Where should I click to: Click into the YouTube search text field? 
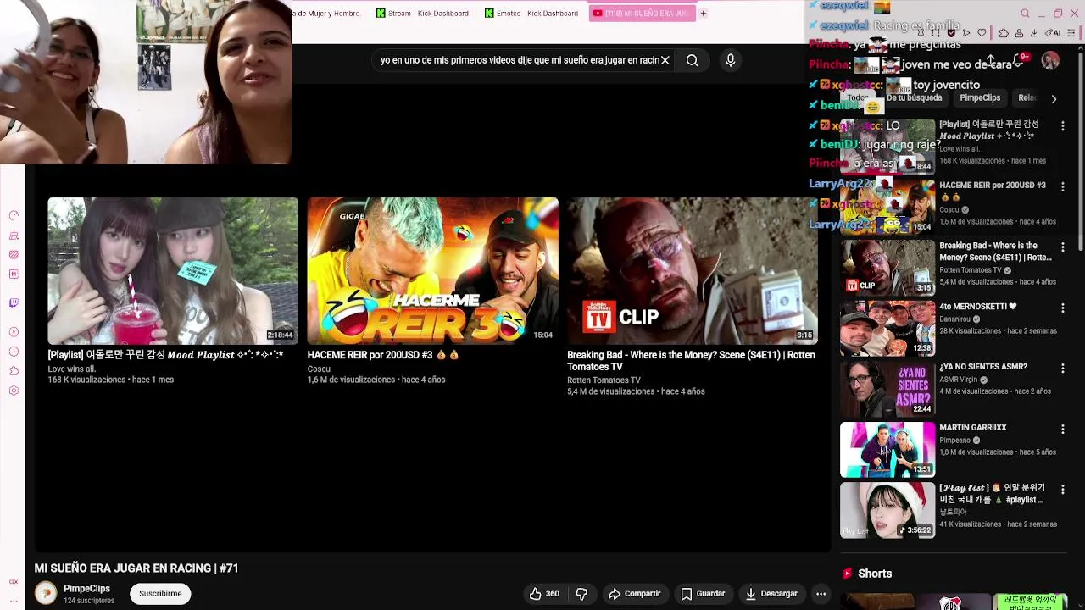click(519, 60)
